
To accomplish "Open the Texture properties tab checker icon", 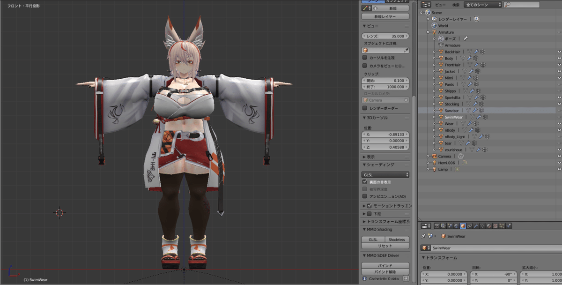I will click(x=495, y=226).
